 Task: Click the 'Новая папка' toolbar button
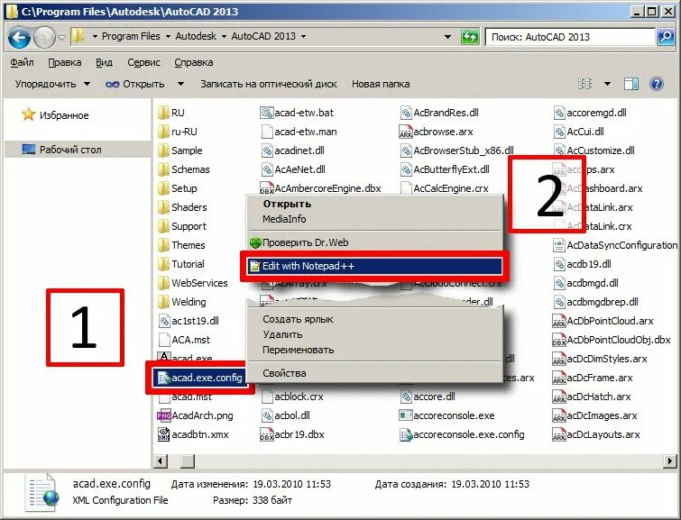point(381,84)
